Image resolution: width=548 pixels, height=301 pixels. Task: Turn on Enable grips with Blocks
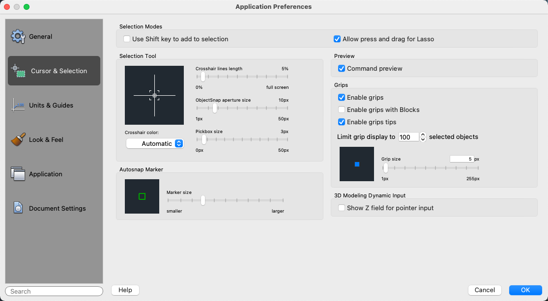342,110
